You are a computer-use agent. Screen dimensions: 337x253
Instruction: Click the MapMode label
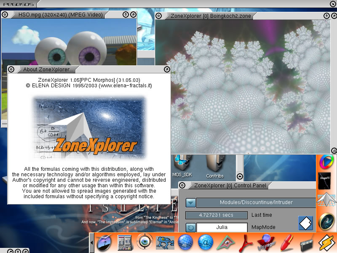[x=263, y=227]
